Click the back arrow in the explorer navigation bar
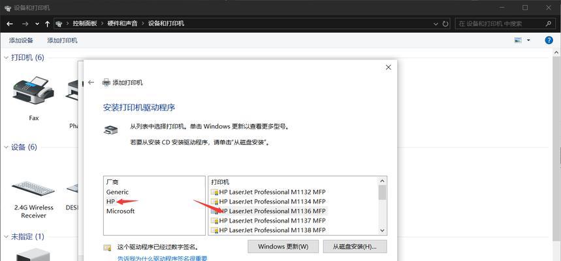This screenshot has width=561, height=261. coord(10,24)
